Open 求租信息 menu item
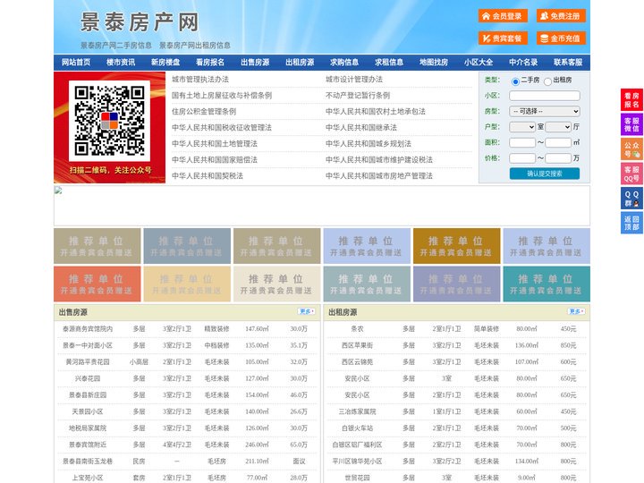This screenshot has height=483, width=644. 389,63
